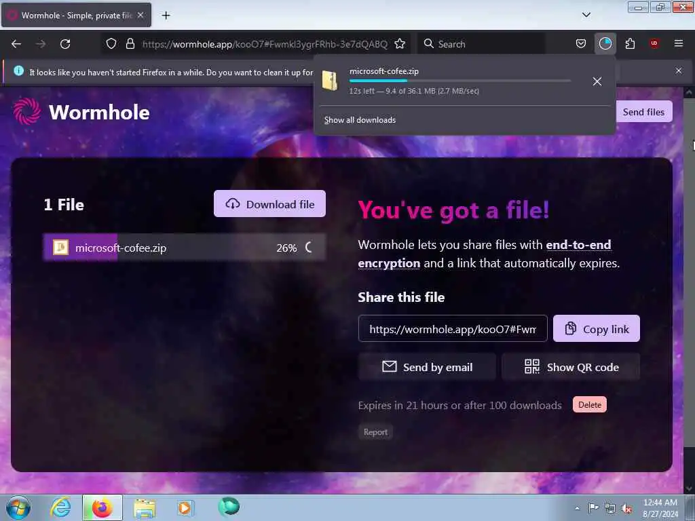Open the end-to-end encryption link
Viewport: 695px width, 521px height.
pos(485,254)
